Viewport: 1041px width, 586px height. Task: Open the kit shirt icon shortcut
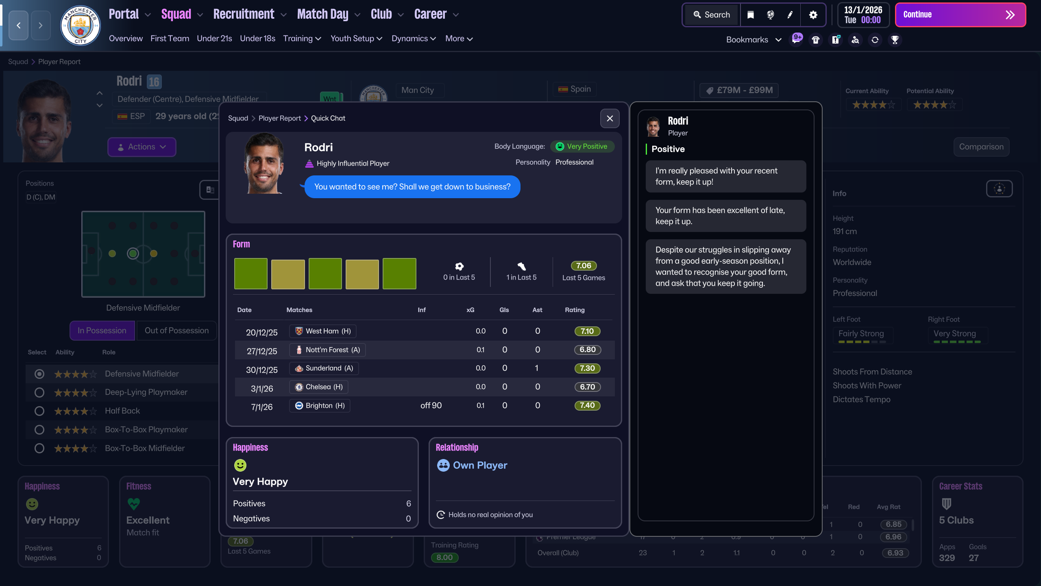point(816,40)
